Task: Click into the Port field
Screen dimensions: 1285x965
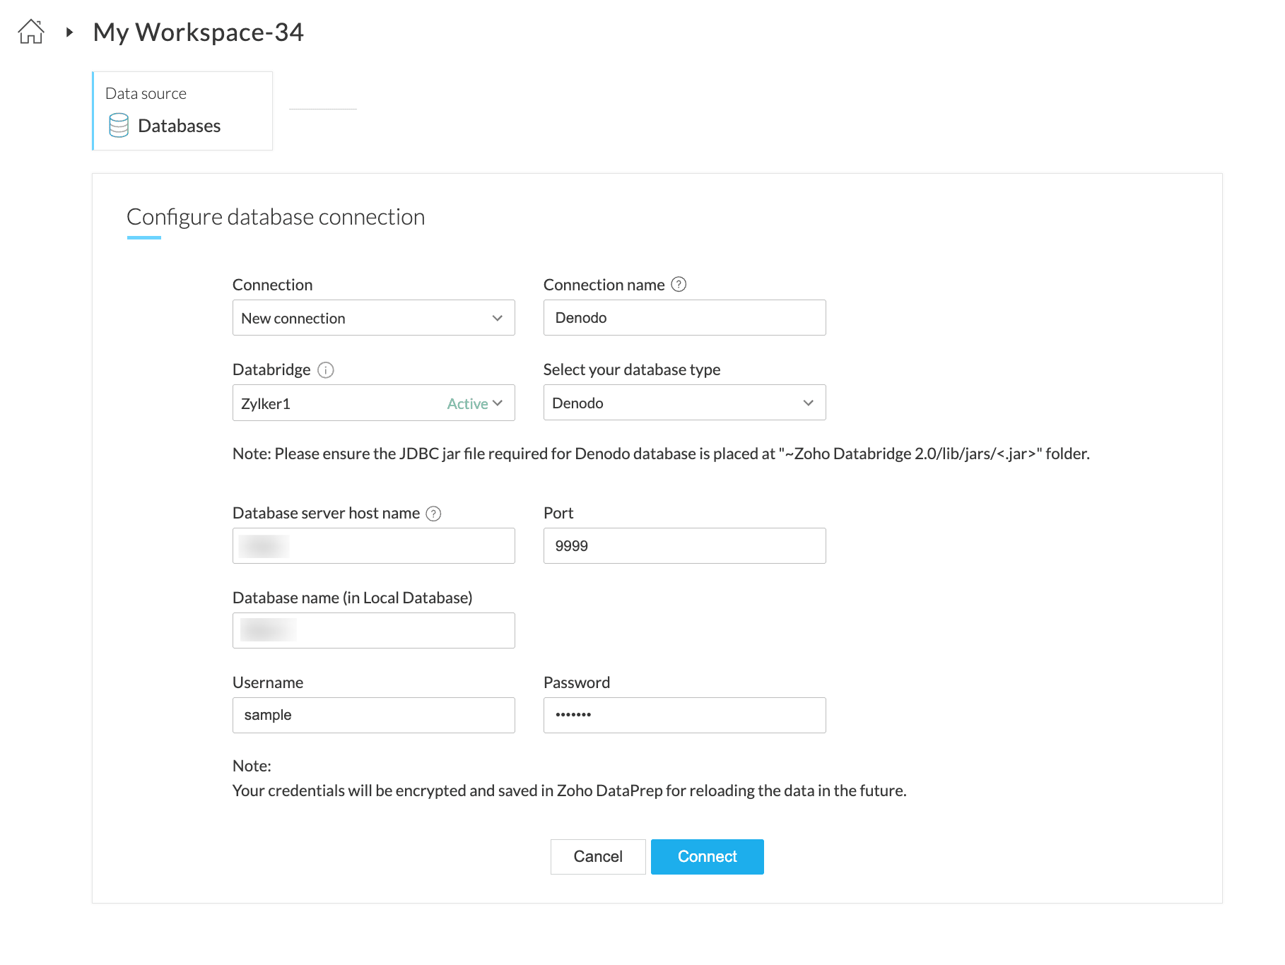Action: (x=684, y=546)
